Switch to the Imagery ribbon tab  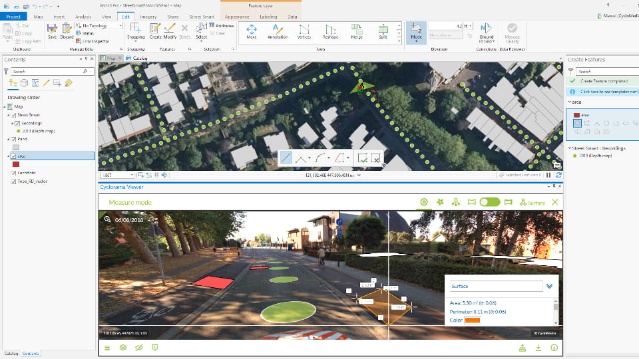pos(148,17)
